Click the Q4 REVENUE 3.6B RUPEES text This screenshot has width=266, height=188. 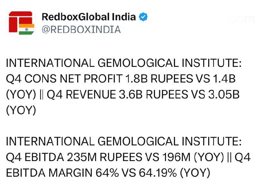click(117, 94)
